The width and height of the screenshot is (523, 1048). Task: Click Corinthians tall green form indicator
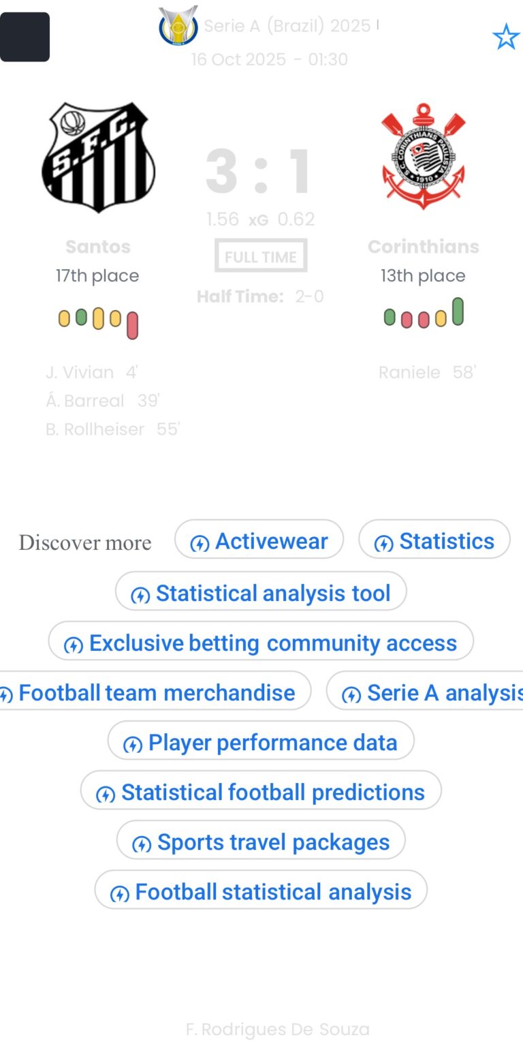point(458,311)
